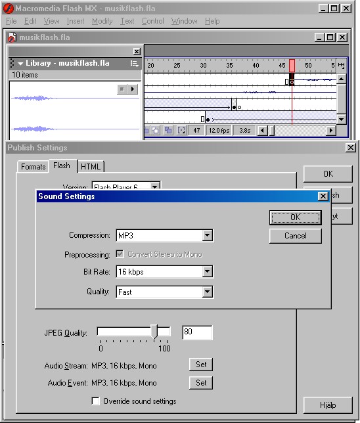
Task: Click the timeline vertical scroll down arrow
Action: (x=342, y=119)
